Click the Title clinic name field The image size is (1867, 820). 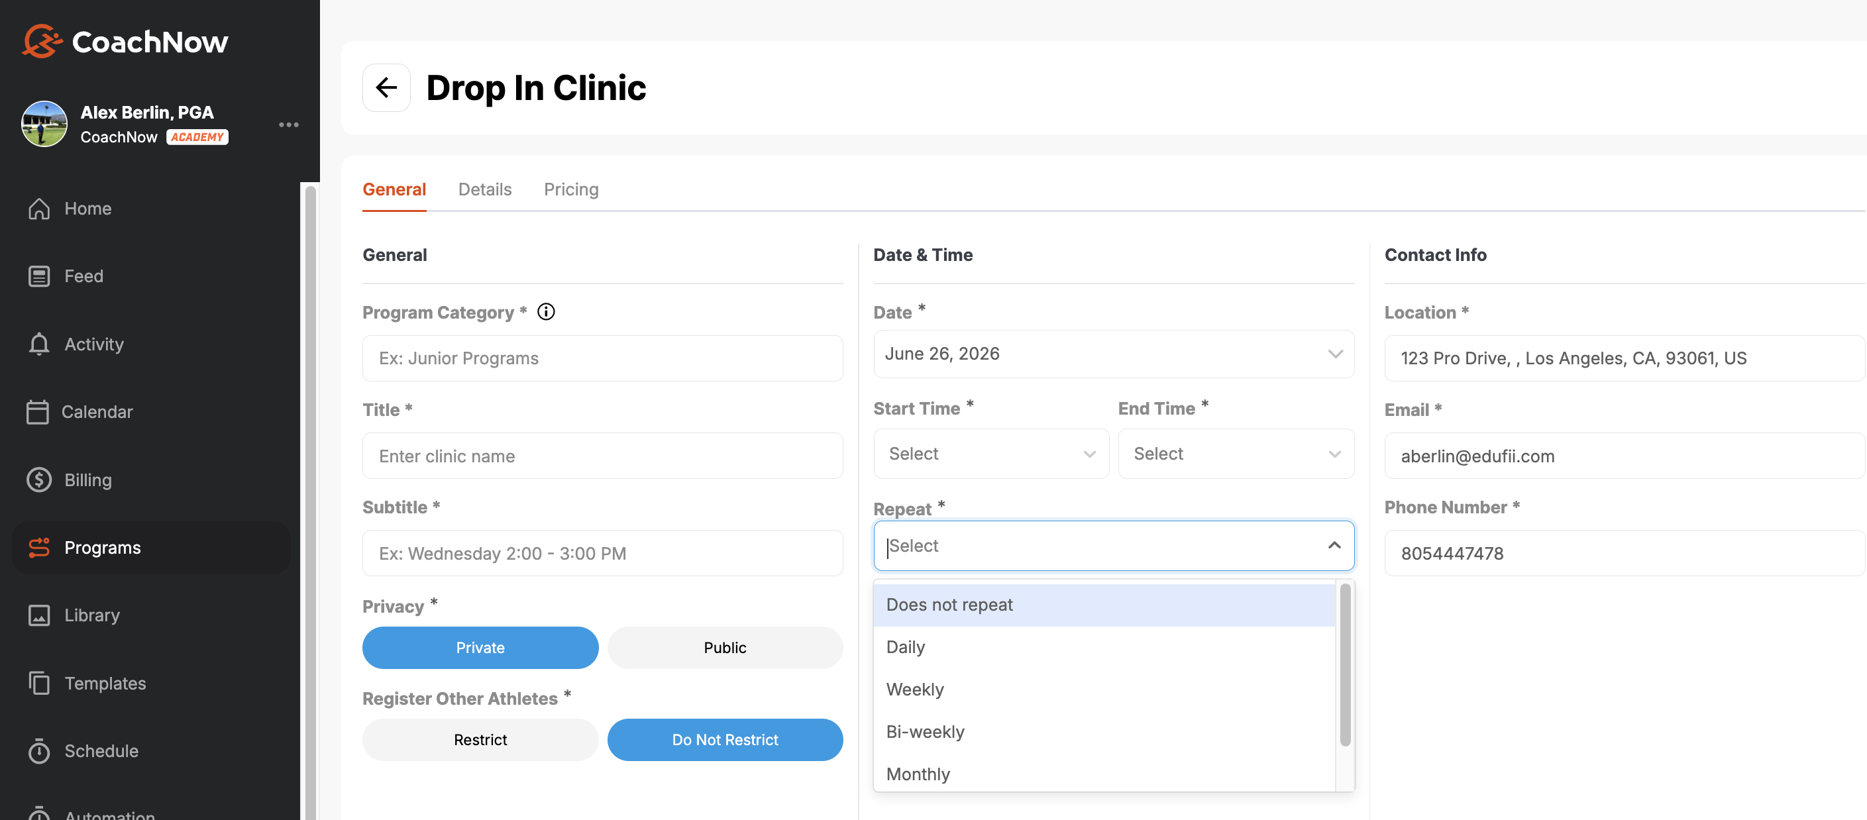point(602,456)
